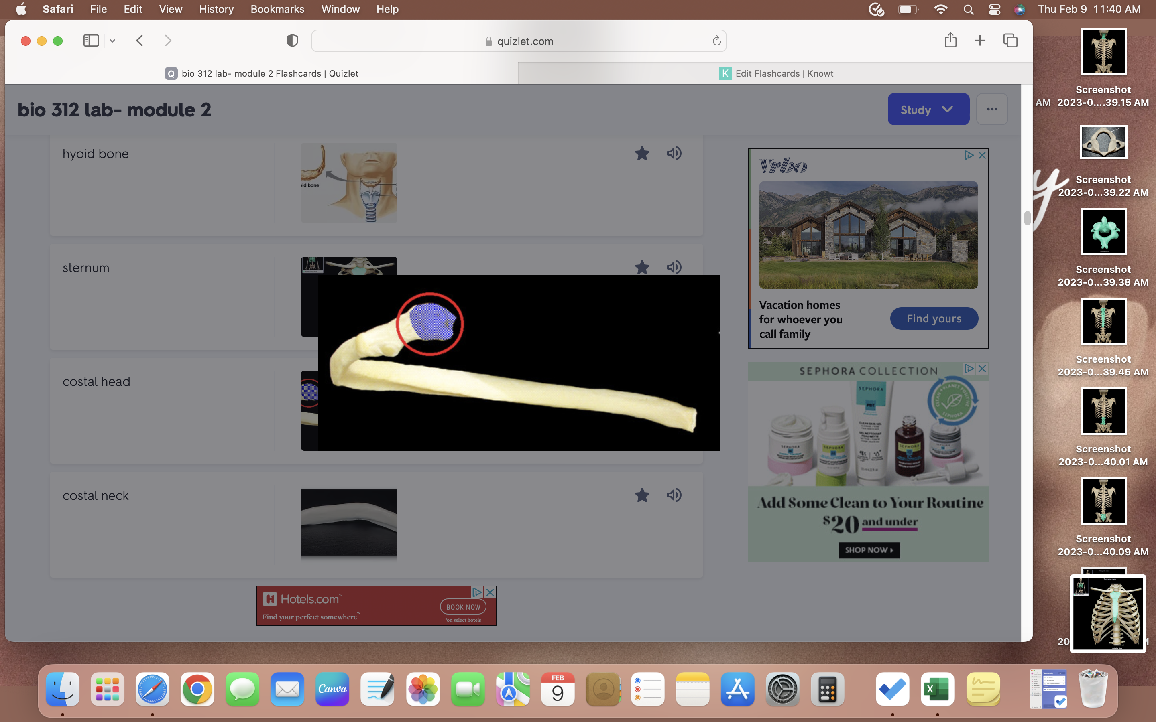Click the hyoid bone card image
1156x722 pixels.
click(x=349, y=183)
